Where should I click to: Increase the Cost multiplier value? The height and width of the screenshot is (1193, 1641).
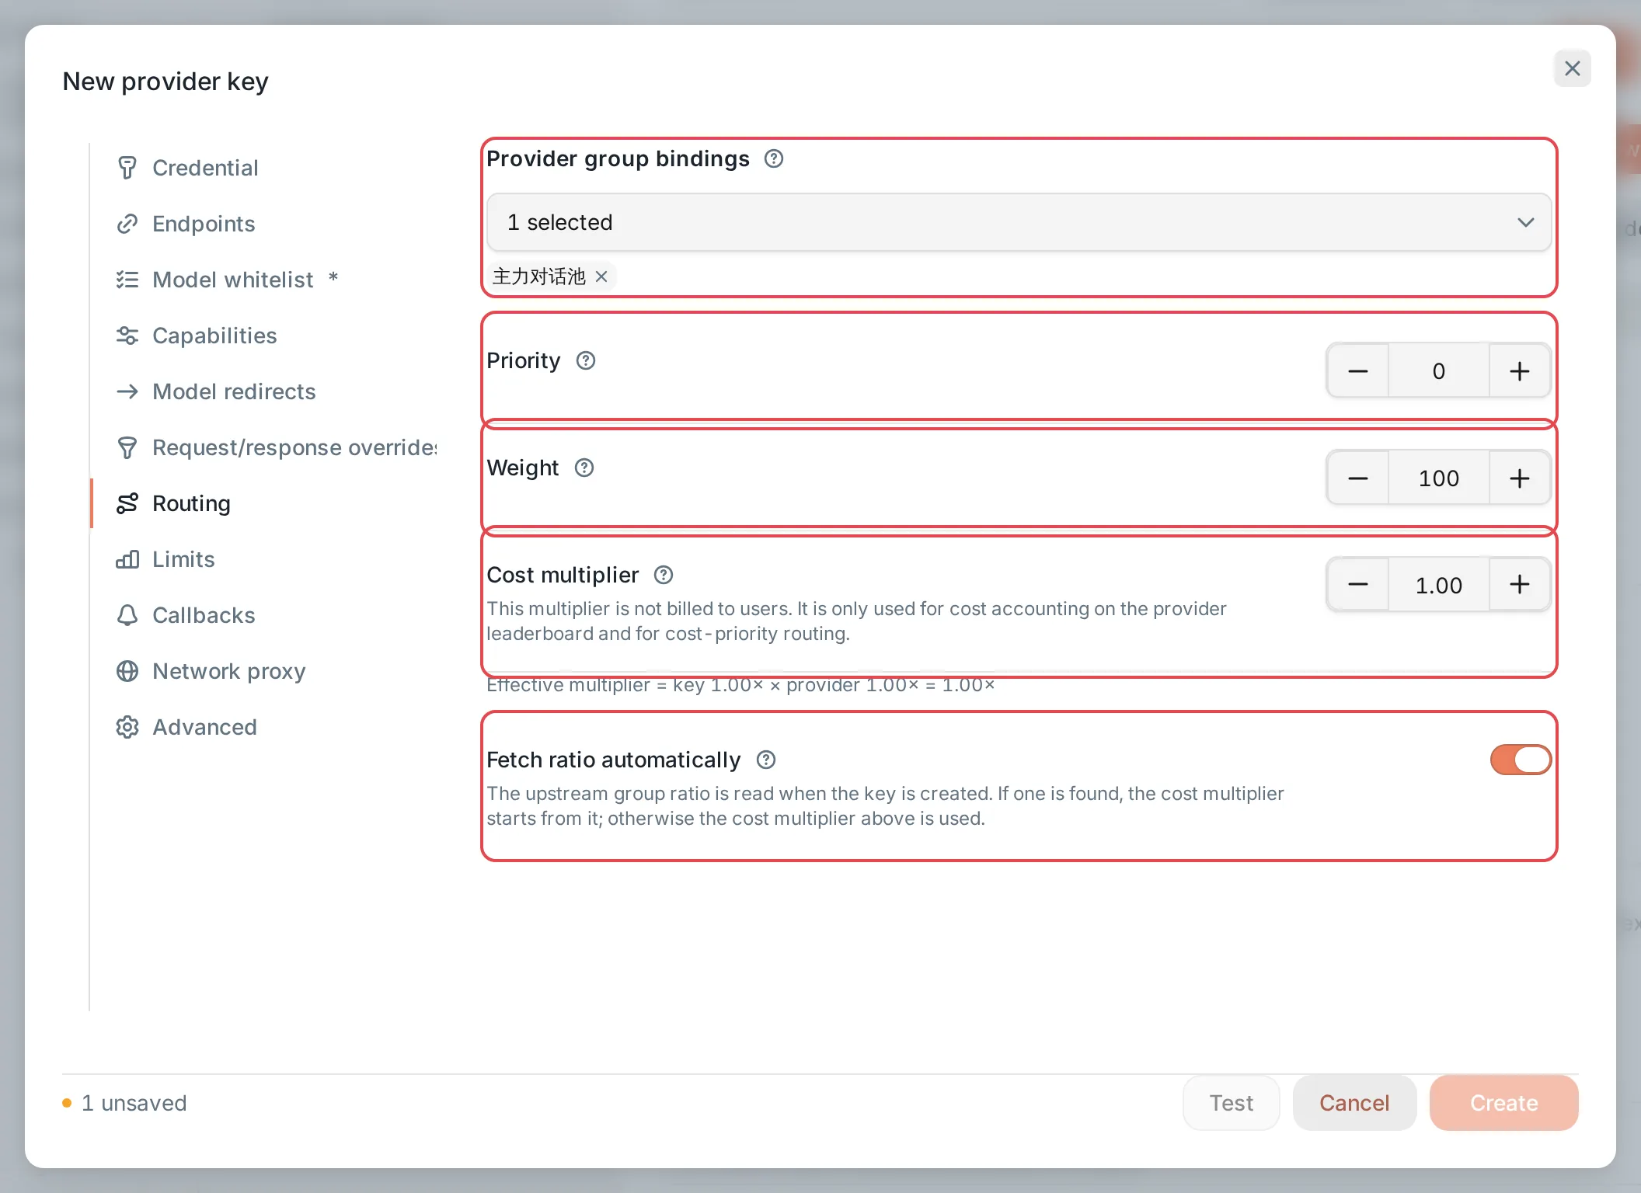click(x=1520, y=584)
